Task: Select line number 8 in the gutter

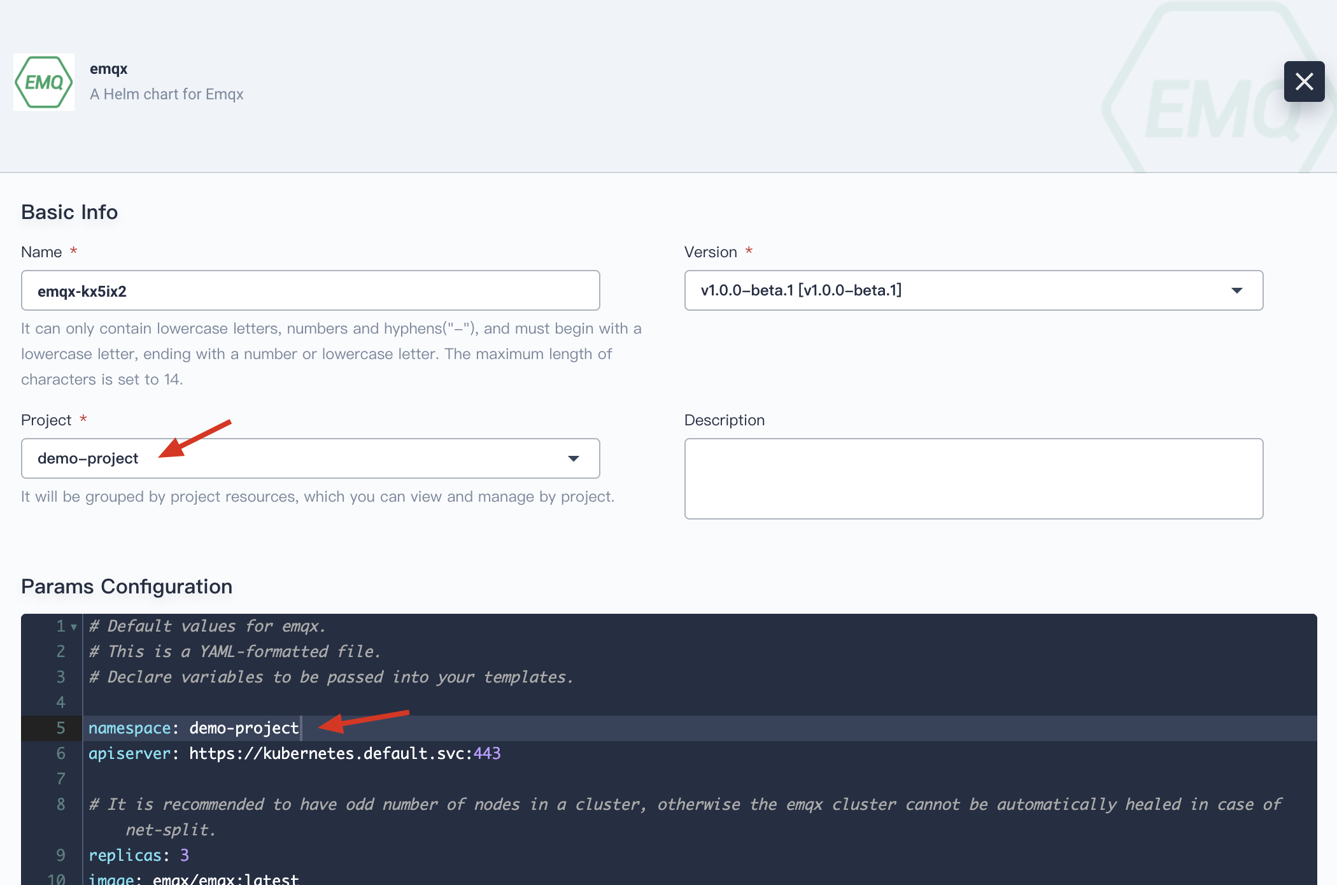Action: 60,805
